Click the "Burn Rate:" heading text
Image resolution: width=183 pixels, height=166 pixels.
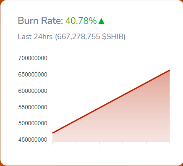coord(41,21)
